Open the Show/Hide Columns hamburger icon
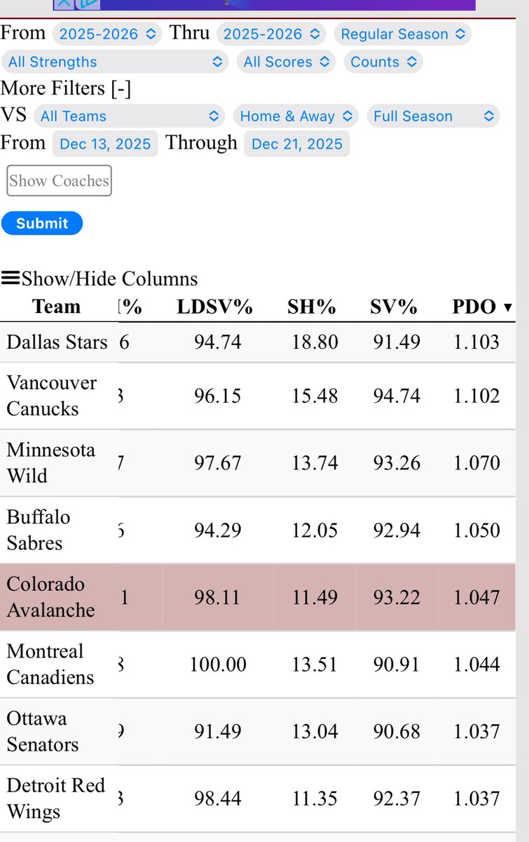The height and width of the screenshot is (842, 529). [x=11, y=279]
